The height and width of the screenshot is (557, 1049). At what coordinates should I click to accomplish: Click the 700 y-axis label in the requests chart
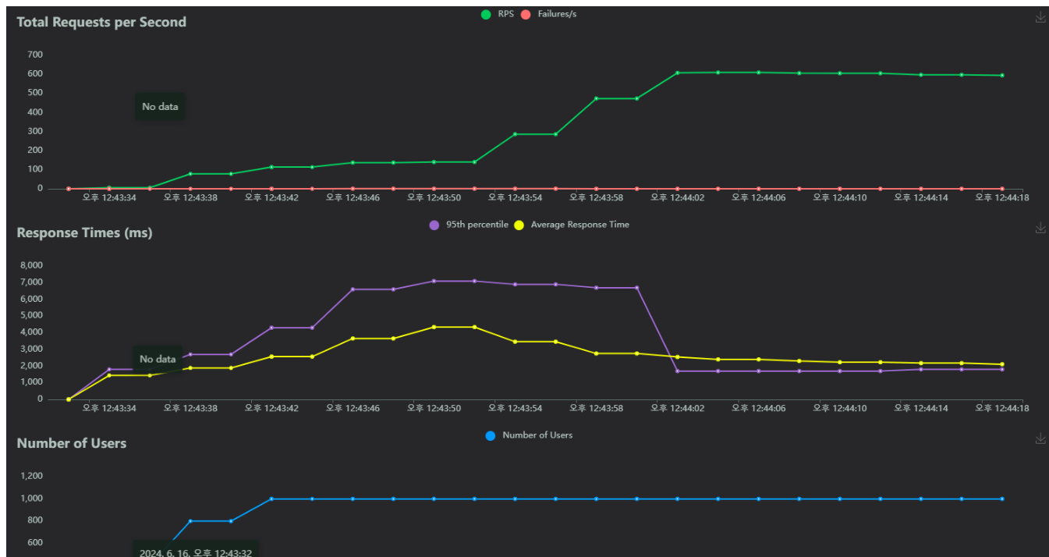coord(34,55)
